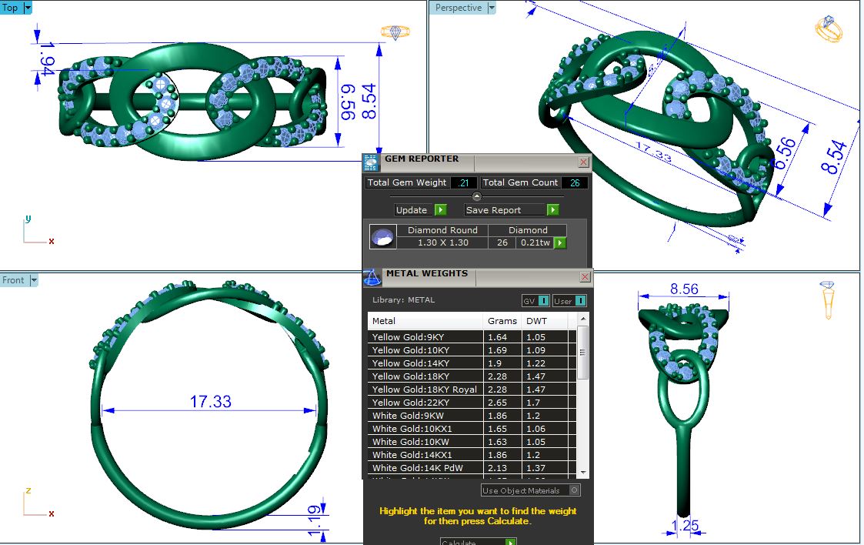Click the green arrow beside 0.21tw
This screenshot has width=864, height=545.
560,242
